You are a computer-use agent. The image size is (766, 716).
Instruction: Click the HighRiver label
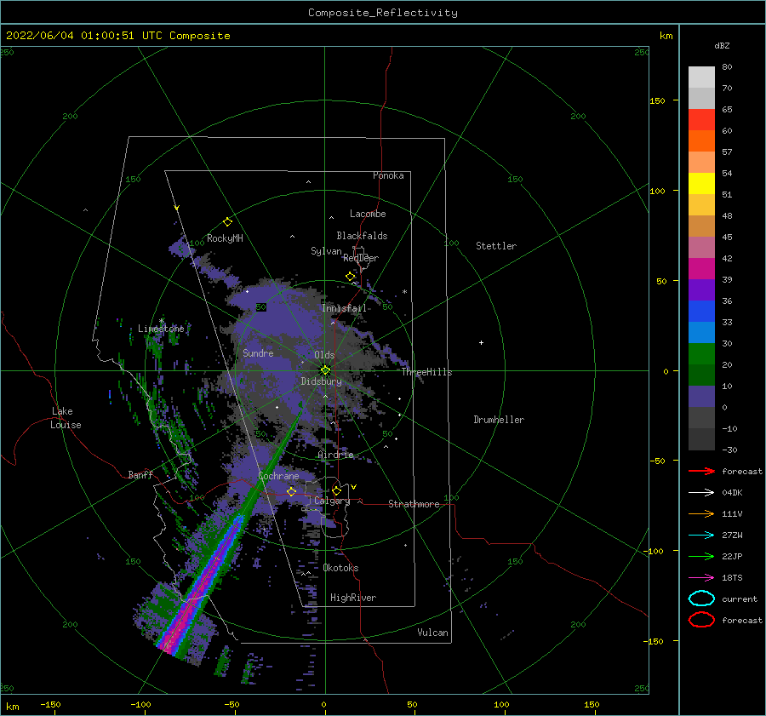[x=353, y=598]
